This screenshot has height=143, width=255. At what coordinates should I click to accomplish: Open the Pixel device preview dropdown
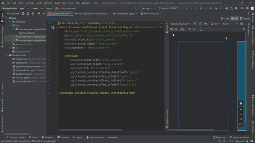[216, 24]
